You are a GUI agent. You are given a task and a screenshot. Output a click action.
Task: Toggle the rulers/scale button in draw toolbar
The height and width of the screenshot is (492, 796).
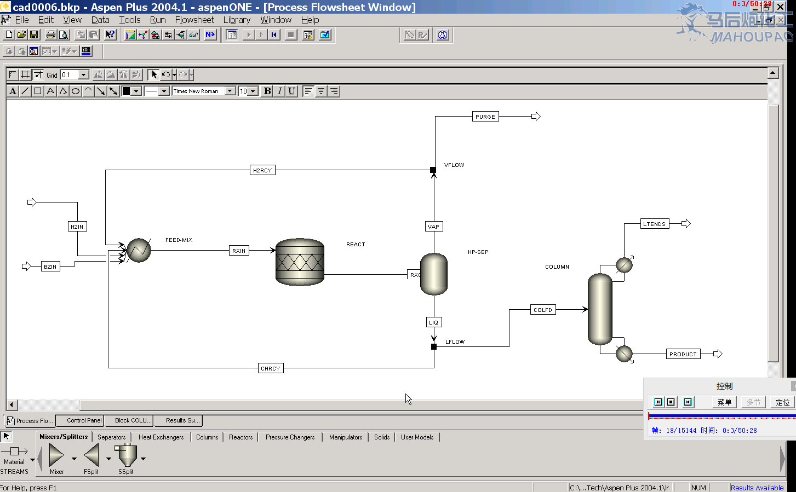[x=13, y=74]
